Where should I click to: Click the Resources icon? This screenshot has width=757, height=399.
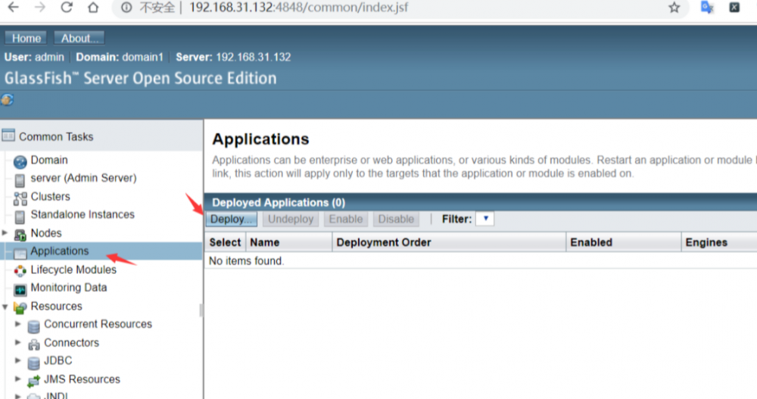tap(20, 307)
